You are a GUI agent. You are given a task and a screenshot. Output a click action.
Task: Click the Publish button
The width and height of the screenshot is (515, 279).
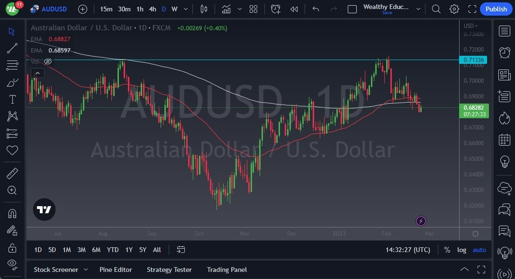496,9
